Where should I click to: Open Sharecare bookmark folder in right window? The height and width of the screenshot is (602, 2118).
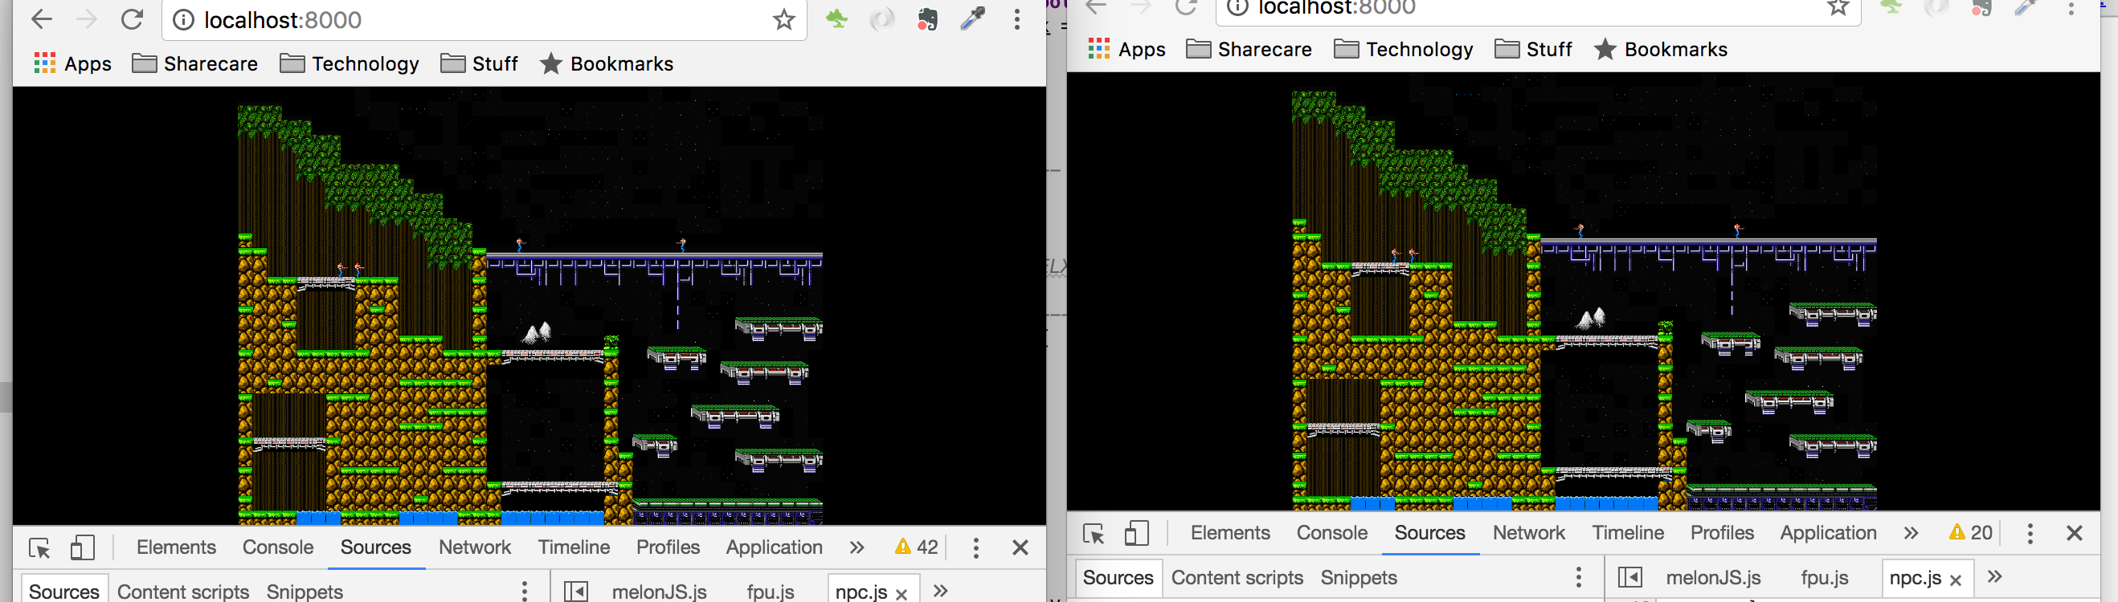pos(1249,49)
